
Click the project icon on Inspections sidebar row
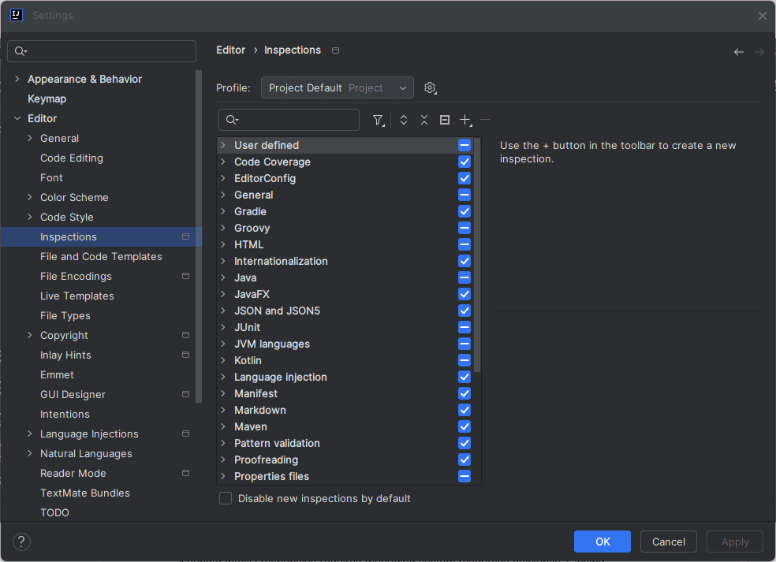185,236
